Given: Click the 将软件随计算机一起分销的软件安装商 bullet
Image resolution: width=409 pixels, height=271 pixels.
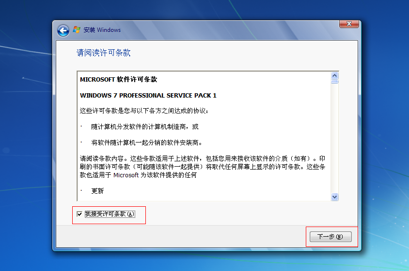Looking at the screenshot, I should point(147,143).
